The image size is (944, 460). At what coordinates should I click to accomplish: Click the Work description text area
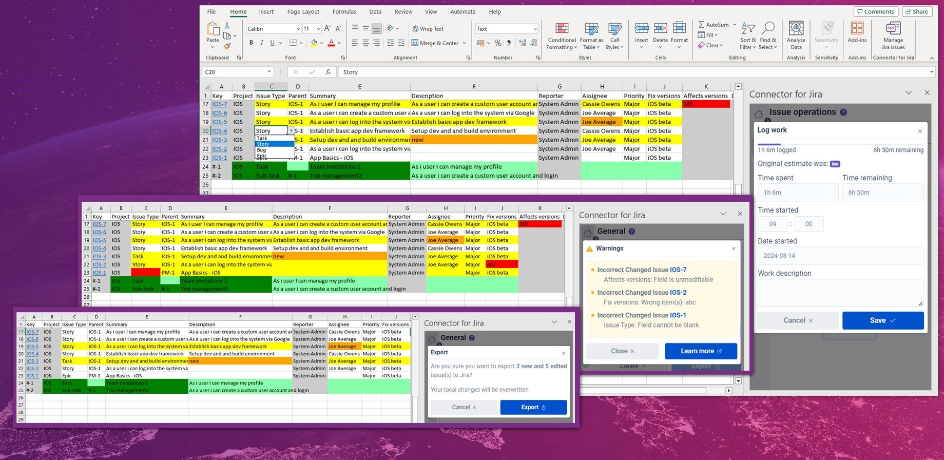[x=841, y=293]
